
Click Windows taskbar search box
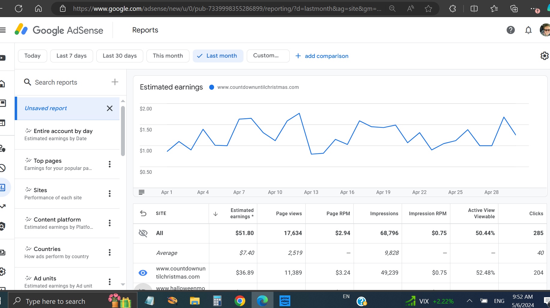coord(72,301)
